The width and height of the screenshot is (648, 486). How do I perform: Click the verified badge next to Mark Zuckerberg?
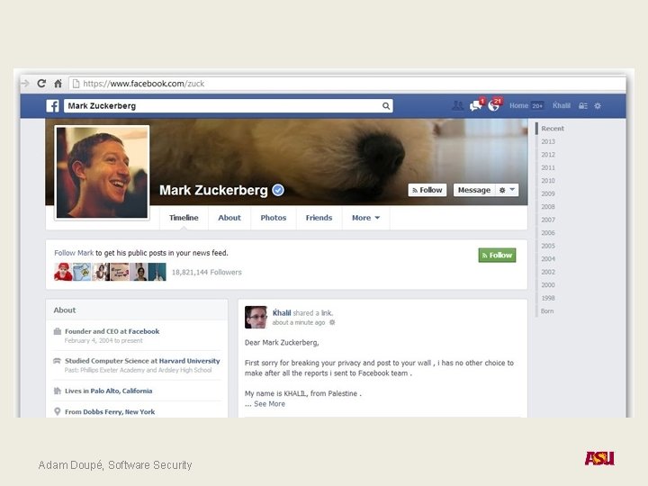[278, 190]
